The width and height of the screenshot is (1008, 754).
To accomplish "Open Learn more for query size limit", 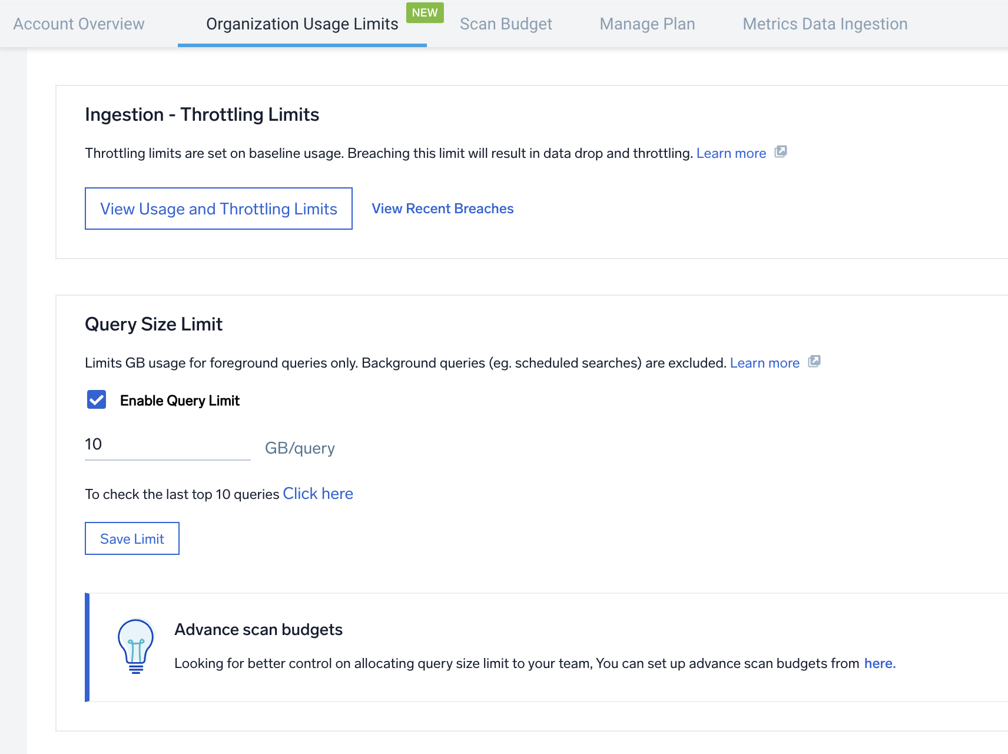I will (x=764, y=363).
